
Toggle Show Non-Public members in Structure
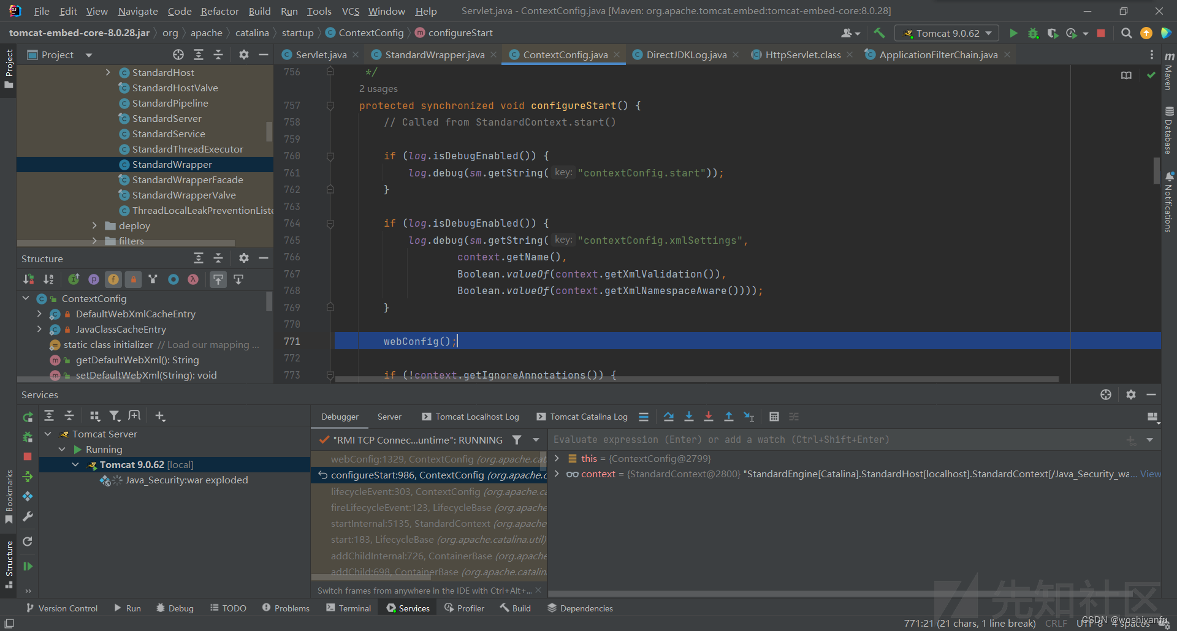[x=133, y=279]
